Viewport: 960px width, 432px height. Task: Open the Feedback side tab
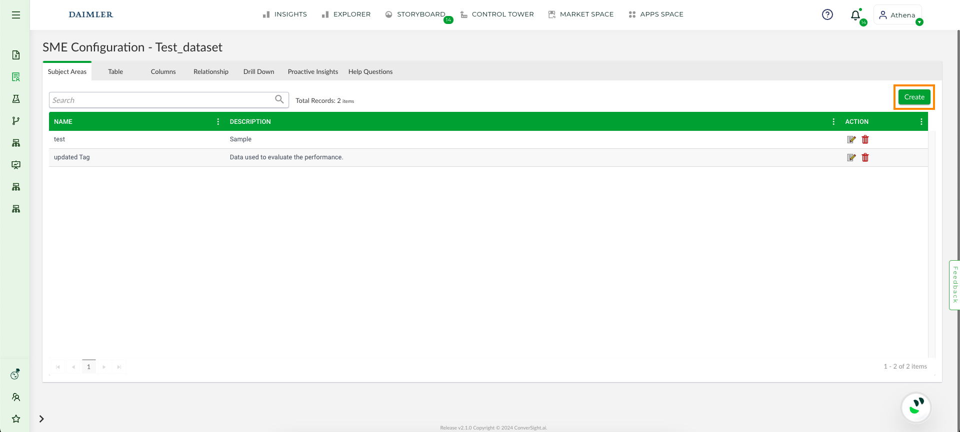[x=954, y=285]
